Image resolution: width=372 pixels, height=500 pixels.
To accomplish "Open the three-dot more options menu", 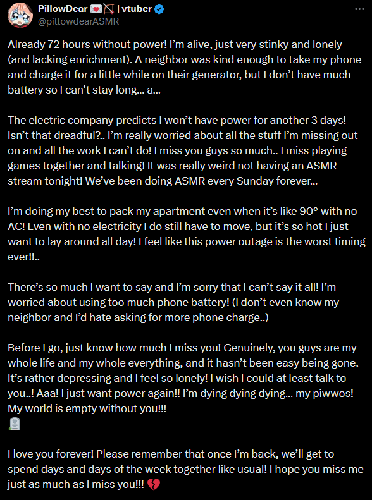I will (359, 9).
